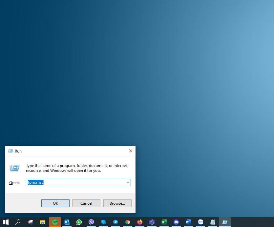
Task: Open WhatsApp from the taskbar
Action: coord(79,222)
